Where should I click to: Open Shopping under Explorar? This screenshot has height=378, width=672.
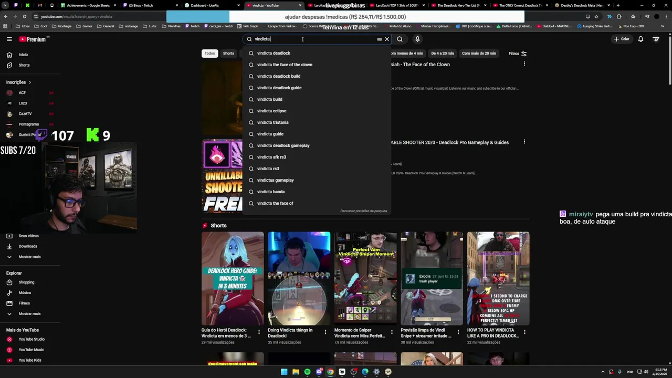[x=26, y=282]
